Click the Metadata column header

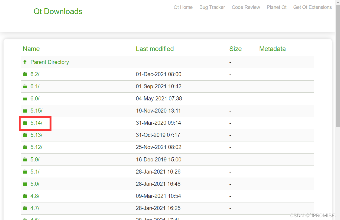pyautogui.click(x=272, y=49)
